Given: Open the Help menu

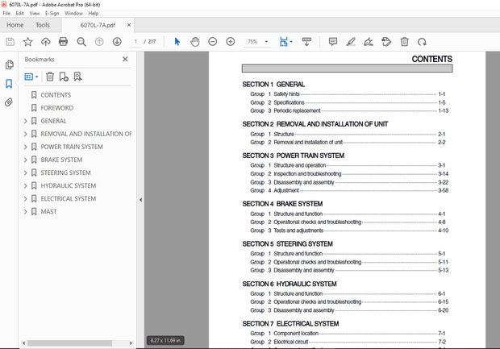Looking at the screenshot, I should point(94,14).
